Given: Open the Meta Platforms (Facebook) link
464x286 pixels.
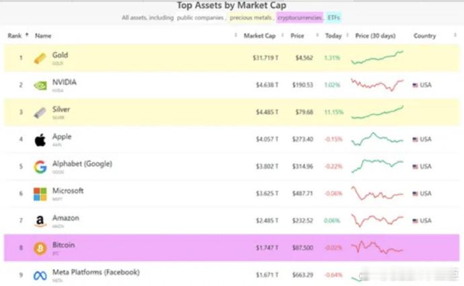Looking at the screenshot, I should [x=95, y=273].
